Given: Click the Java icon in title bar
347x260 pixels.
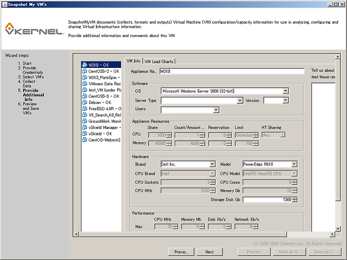Looking at the screenshot, I should 5,4.
